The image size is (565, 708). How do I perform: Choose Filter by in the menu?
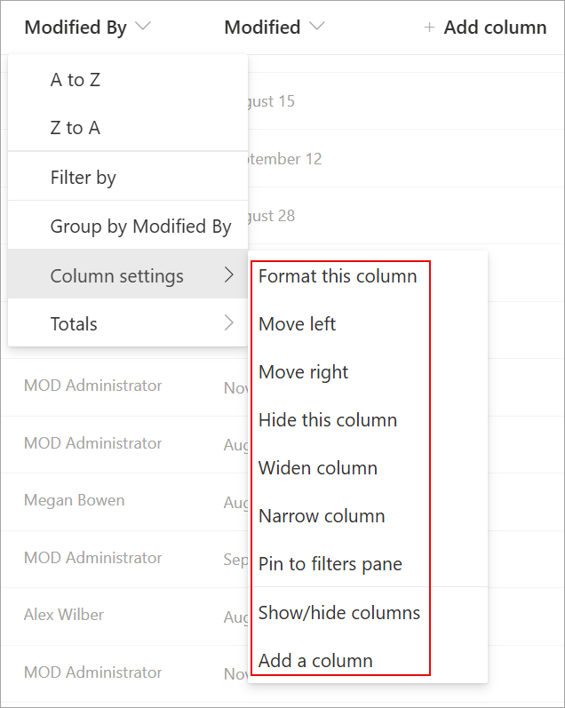pyautogui.click(x=128, y=177)
